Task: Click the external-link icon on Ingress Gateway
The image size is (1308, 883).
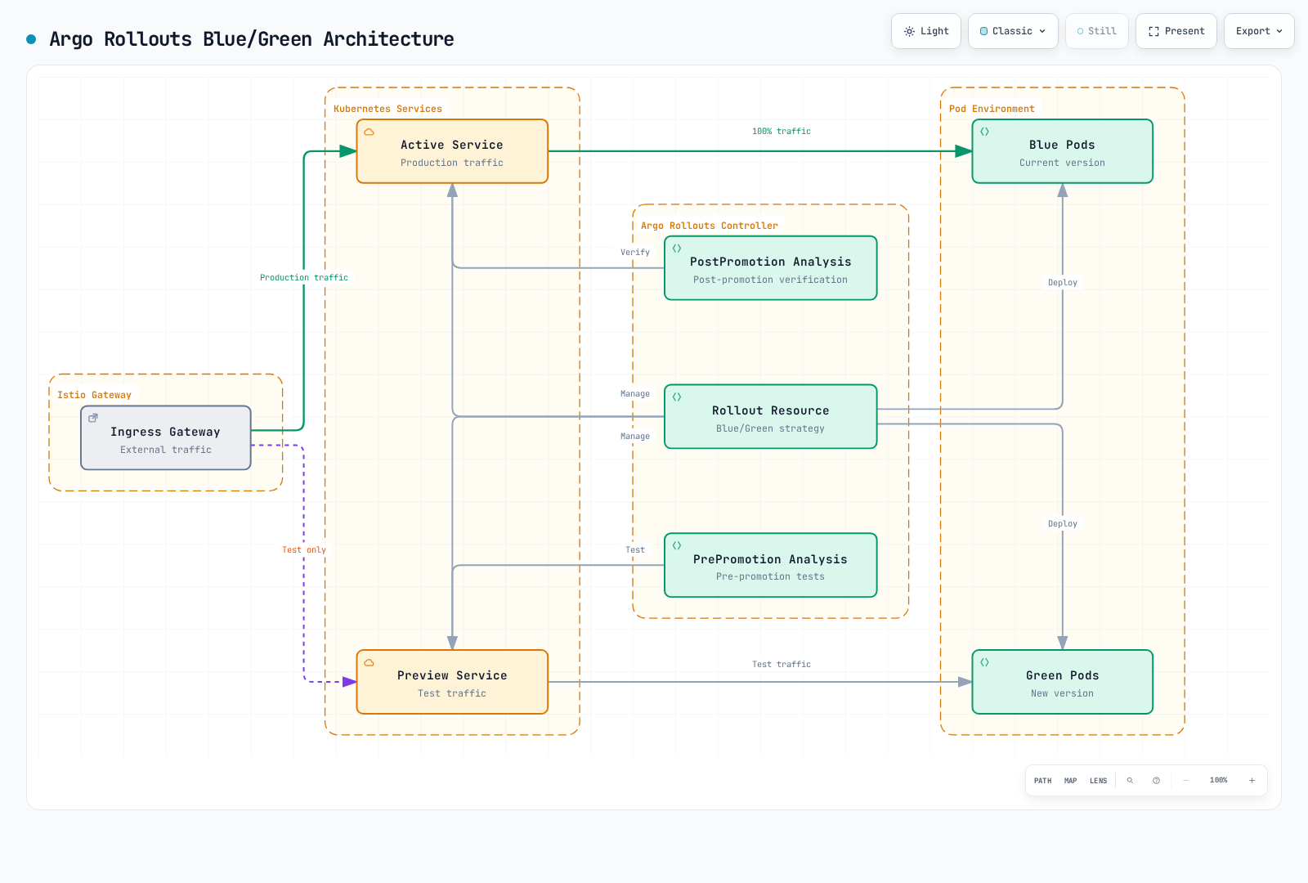Action: pyautogui.click(x=93, y=418)
